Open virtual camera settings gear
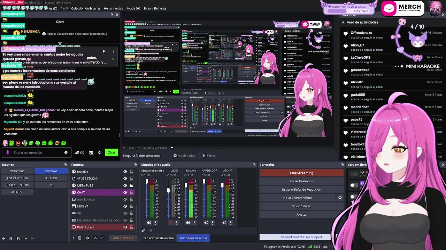 point(340,198)
